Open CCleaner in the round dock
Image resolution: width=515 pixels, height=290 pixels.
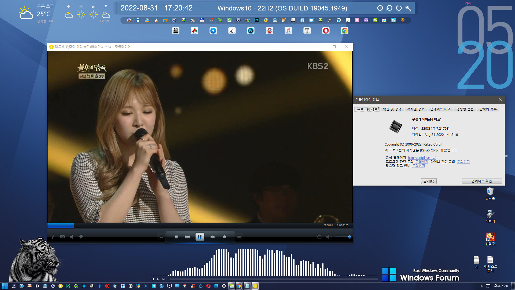click(x=269, y=31)
